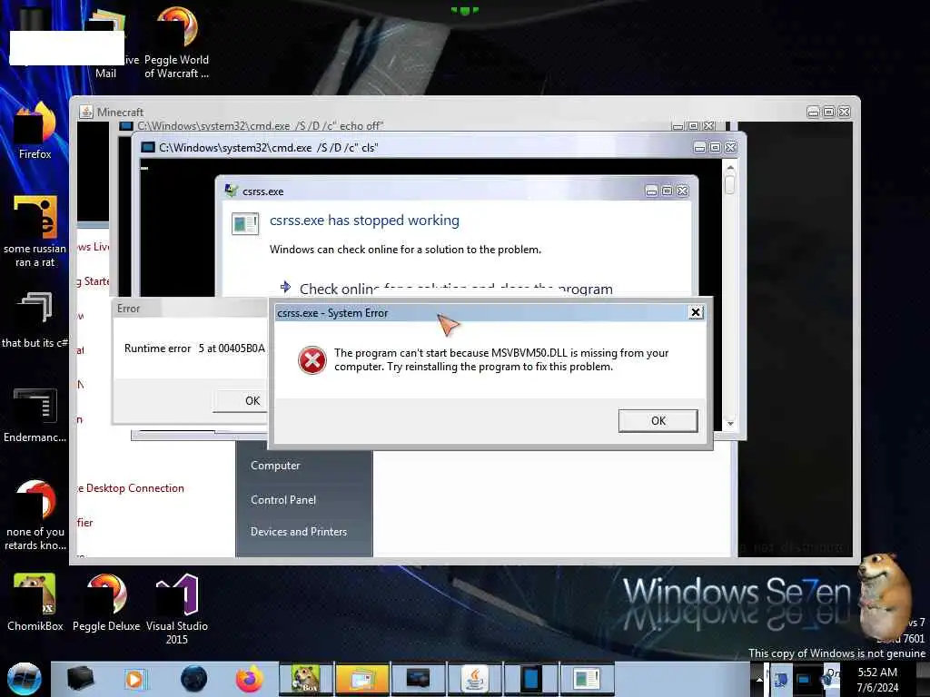Image resolution: width=930 pixels, height=697 pixels.
Task: Launch Peggle World of Warcraft shortcut
Action: pyautogui.click(x=177, y=43)
